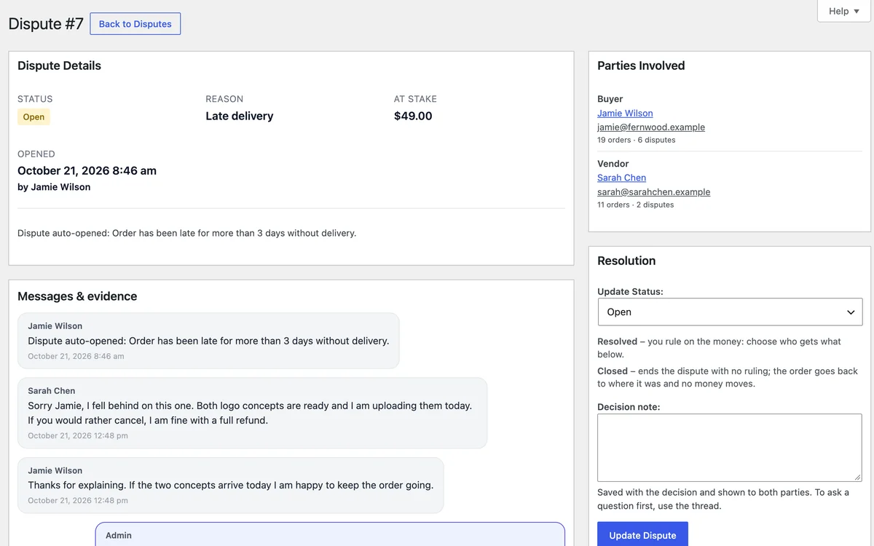
Task: Expand the Update Status dropdown
Action: [730, 312]
